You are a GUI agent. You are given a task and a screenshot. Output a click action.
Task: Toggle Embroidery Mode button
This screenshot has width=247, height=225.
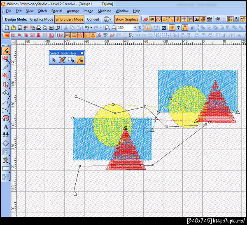point(69,19)
